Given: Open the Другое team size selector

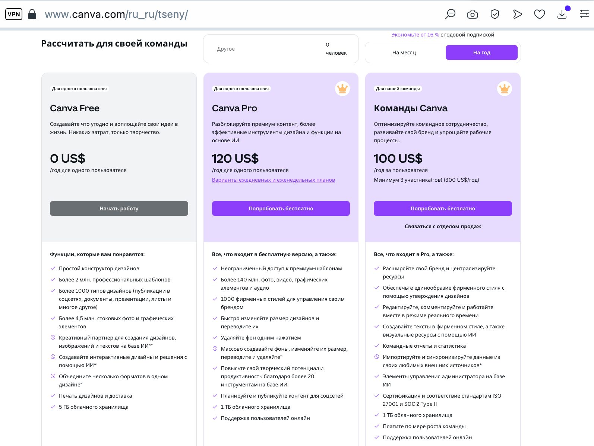Looking at the screenshot, I should click(x=281, y=49).
